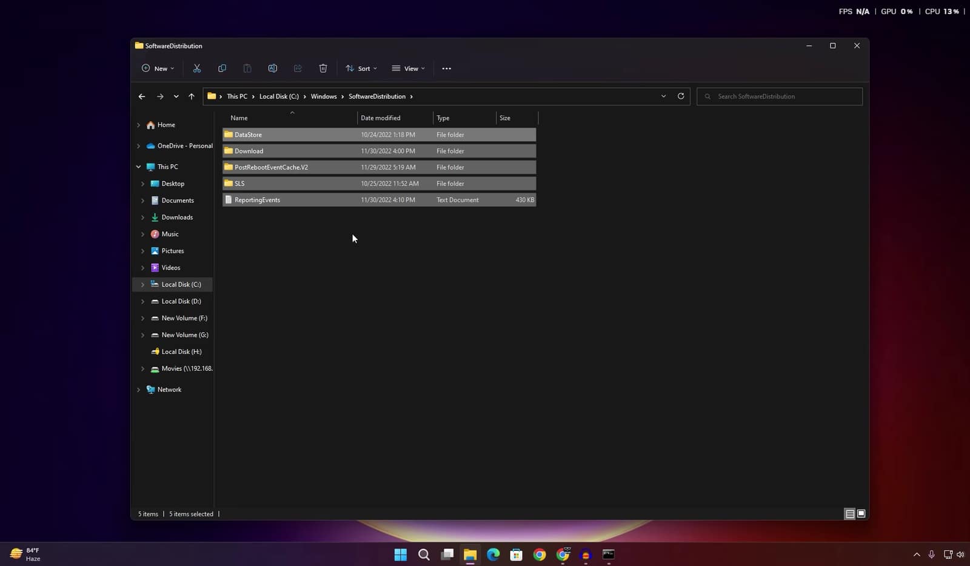Viewport: 970px width, 566px height.
Task: Select 'Local Disk (C:)' breadcrumb
Action: click(x=279, y=96)
